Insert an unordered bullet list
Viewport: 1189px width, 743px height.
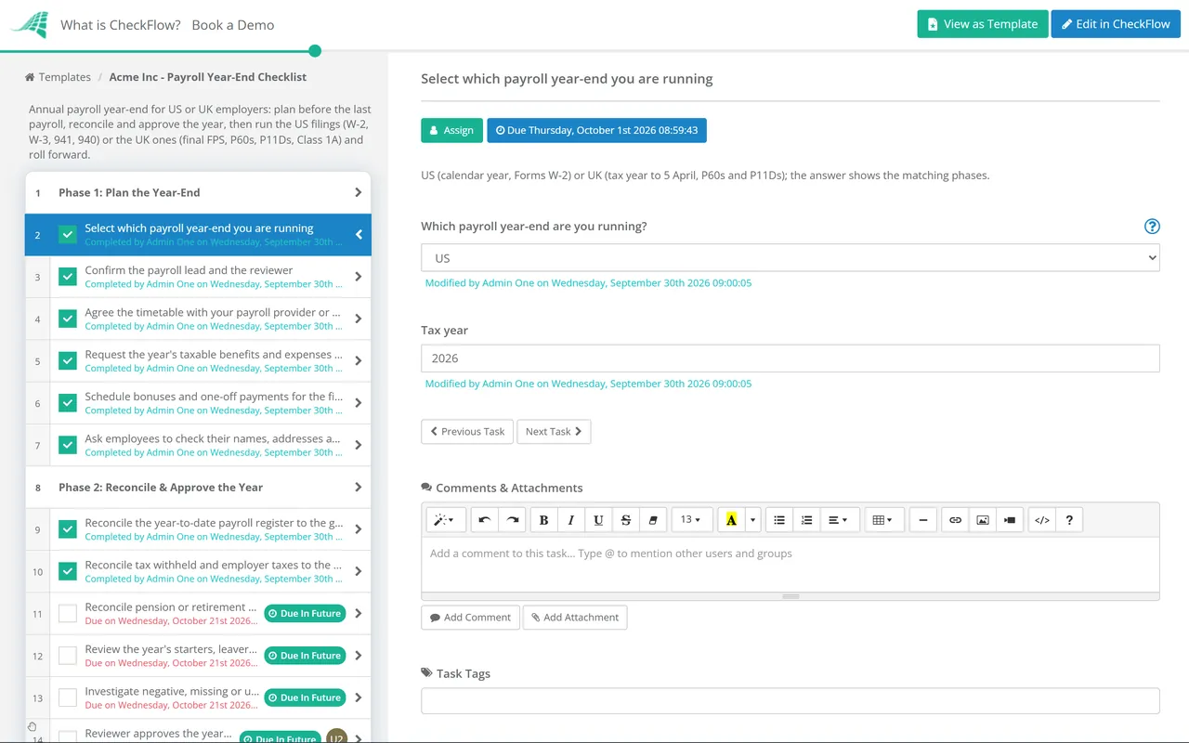point(779,520)
